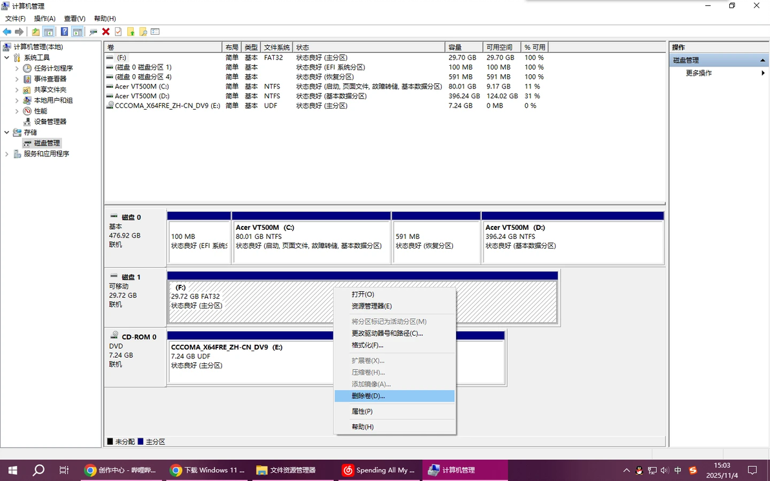Click the up-one-level folder icon in the toolbar
The width and height of the screenshot is (770, 481).
(34, 31)
